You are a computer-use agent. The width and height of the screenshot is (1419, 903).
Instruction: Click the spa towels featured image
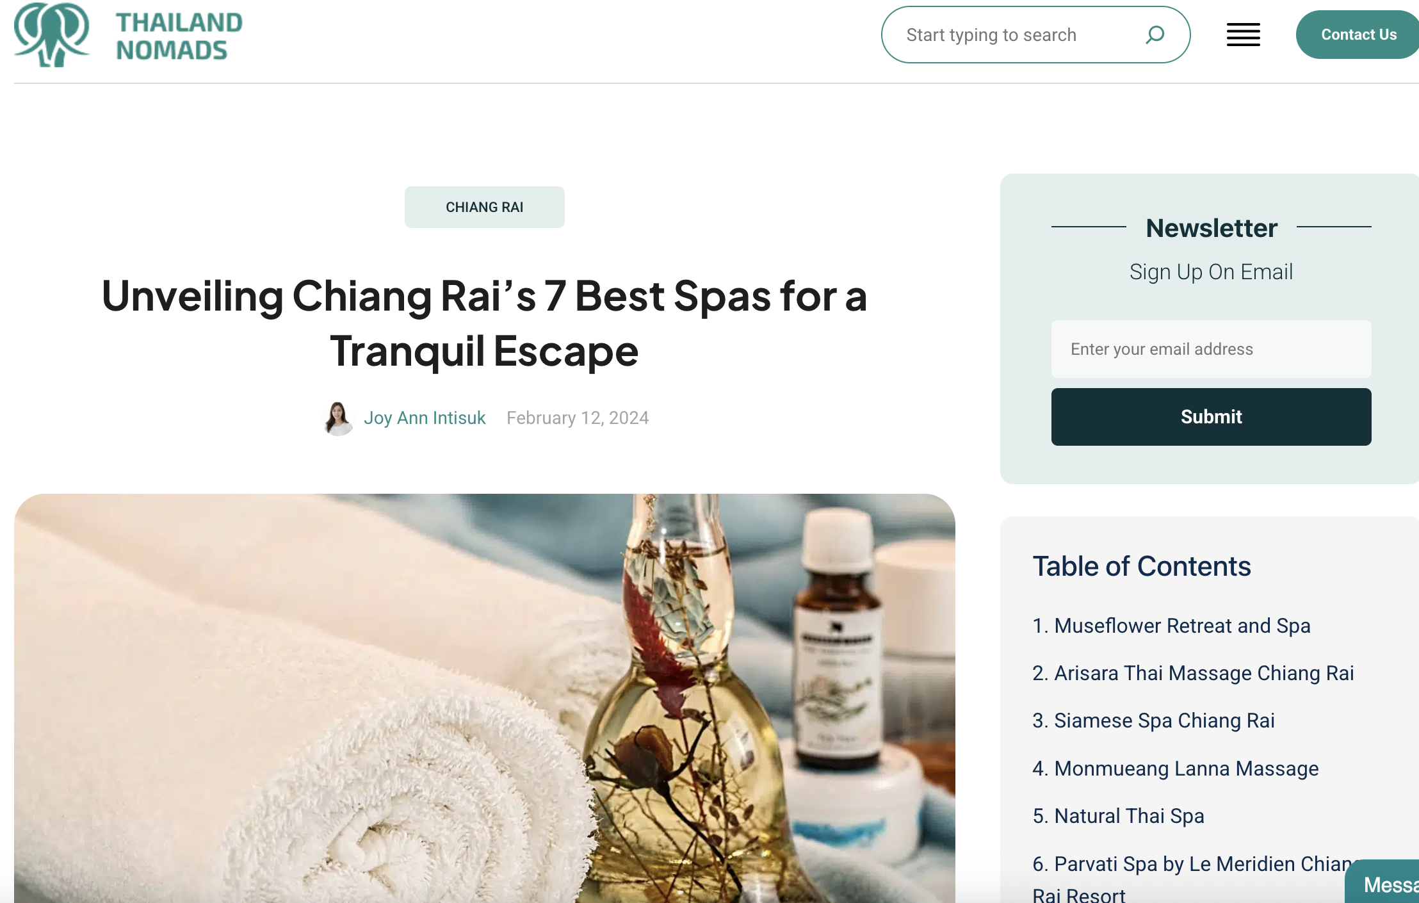485,698
